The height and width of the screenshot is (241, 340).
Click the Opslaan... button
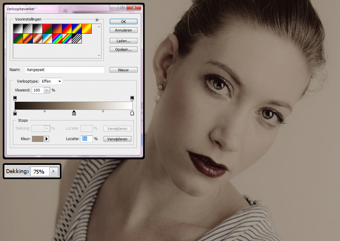tap(123, 49)
